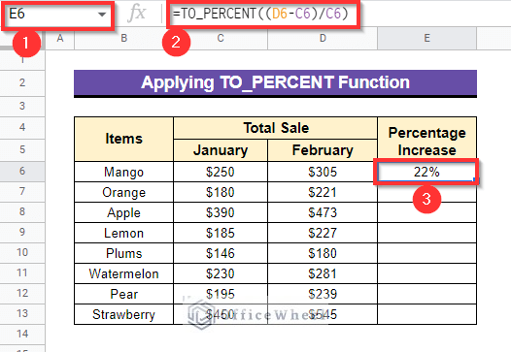Click cell E6 showing 22%

tap(426, 172)
